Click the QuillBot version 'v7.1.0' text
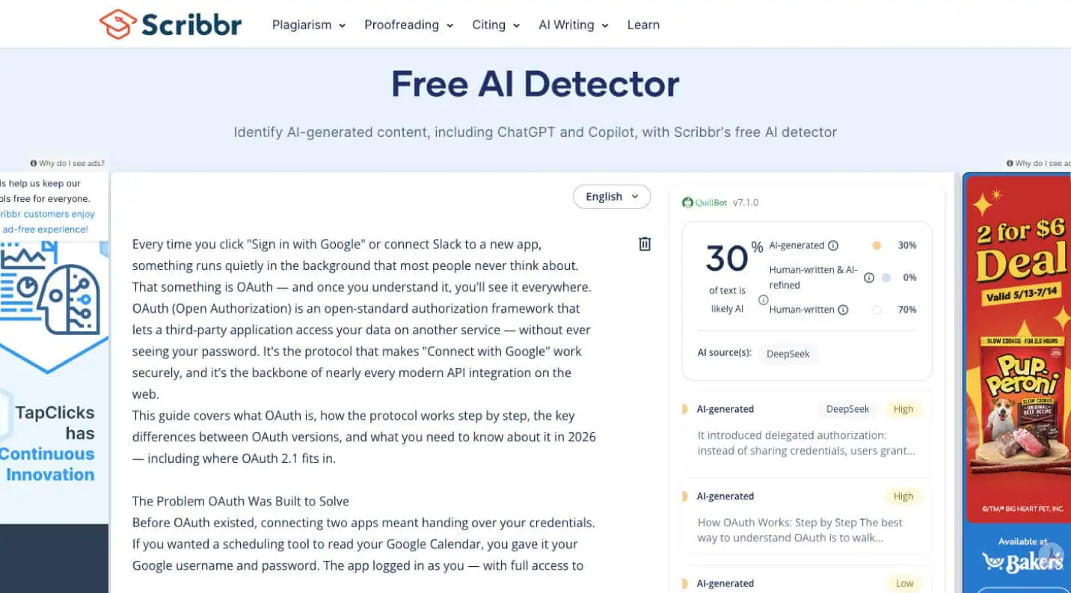The image size is (1071, 593). 746,203
